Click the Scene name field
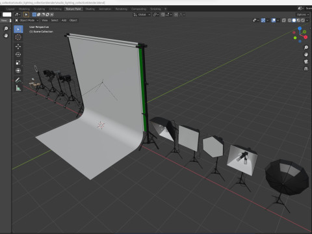This screenshot has height=234, width=312. pyautogui.click(x=309, y=8)
